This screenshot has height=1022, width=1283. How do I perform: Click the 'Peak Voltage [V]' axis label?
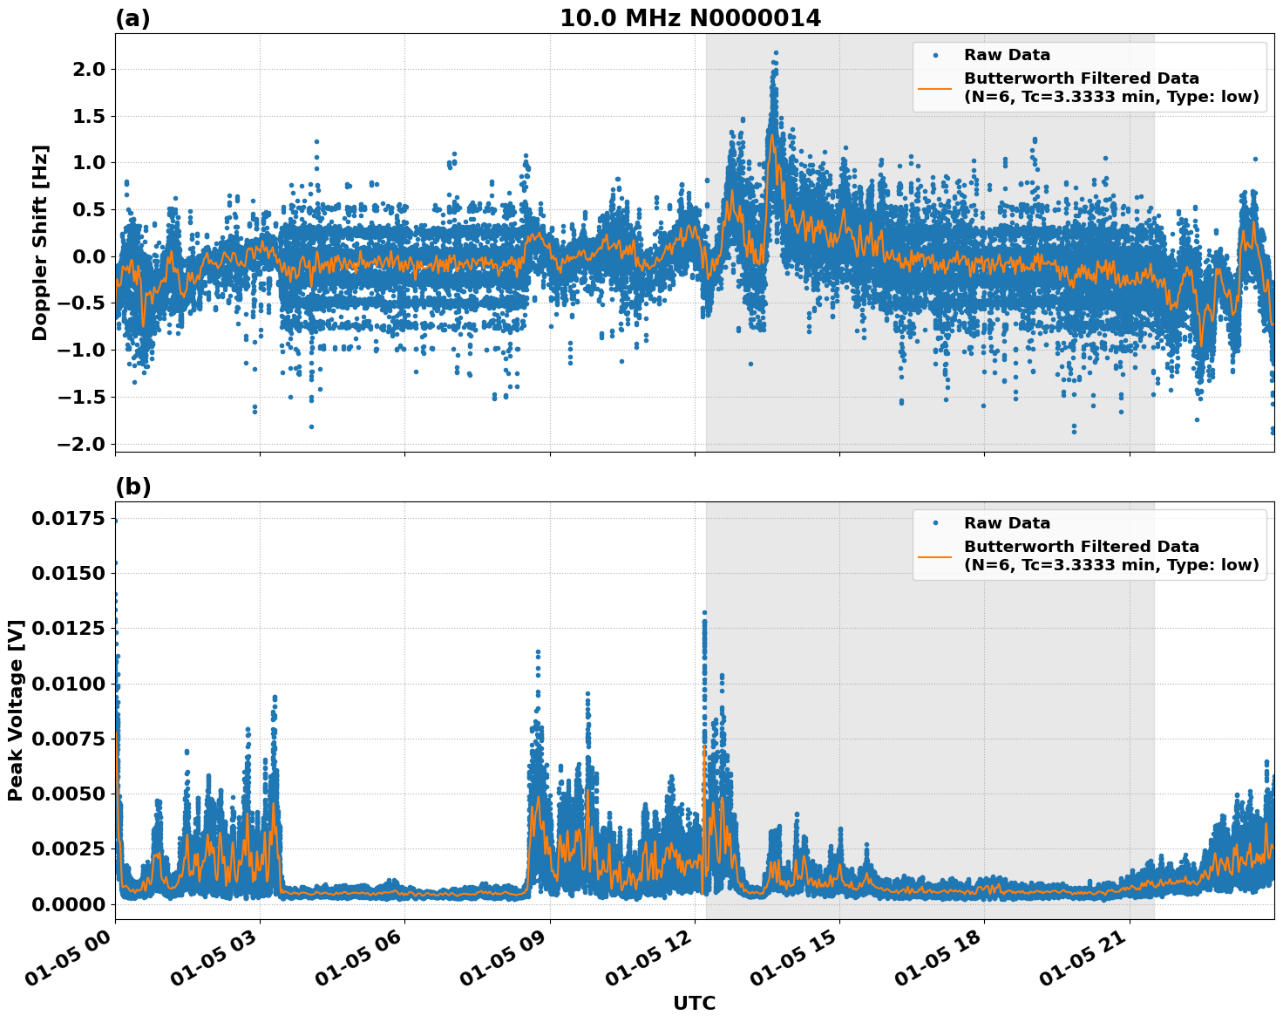pyautogui.click(x=16, y=711)
